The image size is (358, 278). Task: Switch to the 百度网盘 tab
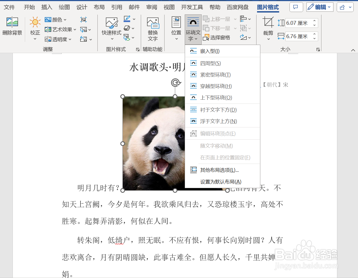(x=238, y=7)
